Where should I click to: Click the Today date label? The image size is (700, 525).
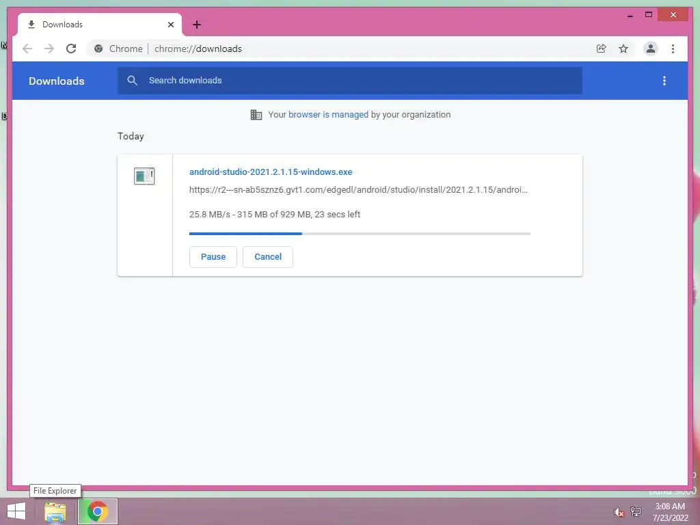131,136
